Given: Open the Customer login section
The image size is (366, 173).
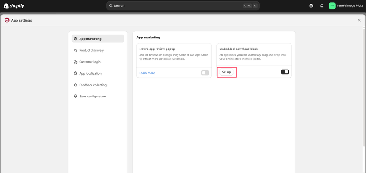Looking at the screenshot, I should coord(98,62).
